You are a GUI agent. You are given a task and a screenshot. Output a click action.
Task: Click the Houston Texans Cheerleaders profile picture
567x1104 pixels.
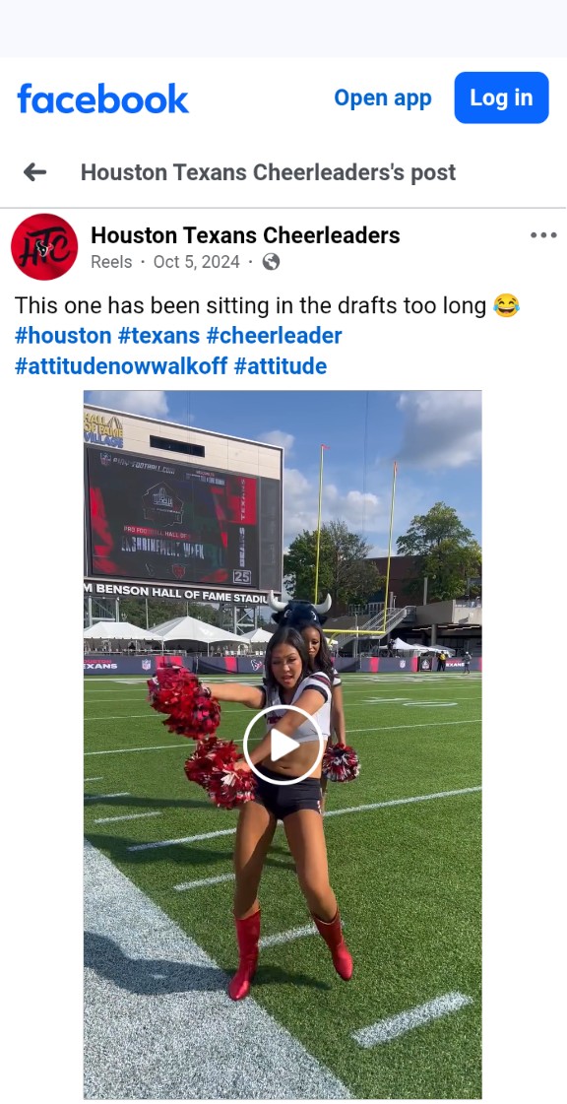coord(44,247)
